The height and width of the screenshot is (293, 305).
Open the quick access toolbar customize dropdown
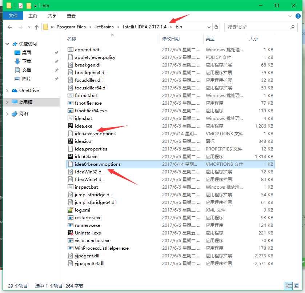35,6
